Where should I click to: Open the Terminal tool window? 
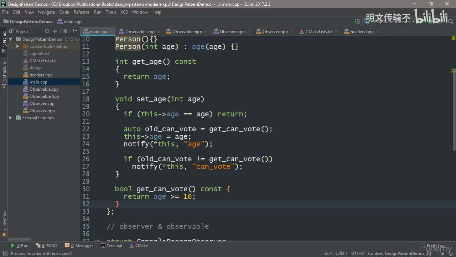click(x=112, y=246)
